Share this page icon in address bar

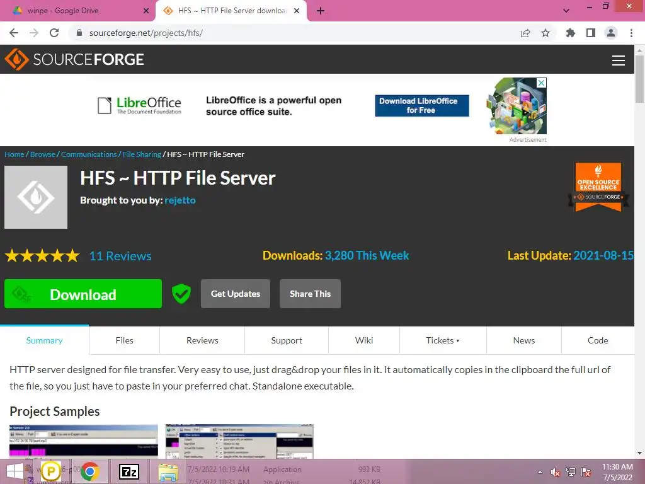pyautogui.click(x=525, y=33)
